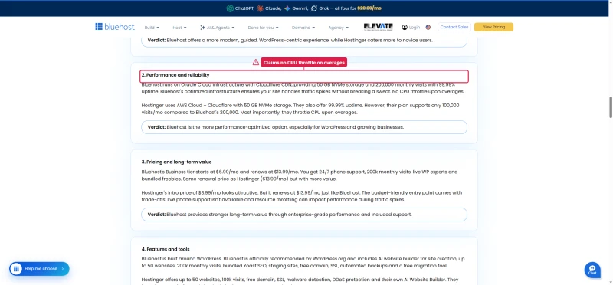613x285 pixels.
Task: Select heading '4. Features and tools'
Action: [x=166, y=249]
